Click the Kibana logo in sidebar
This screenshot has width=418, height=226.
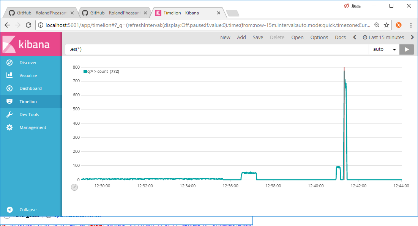click(31, 44)
